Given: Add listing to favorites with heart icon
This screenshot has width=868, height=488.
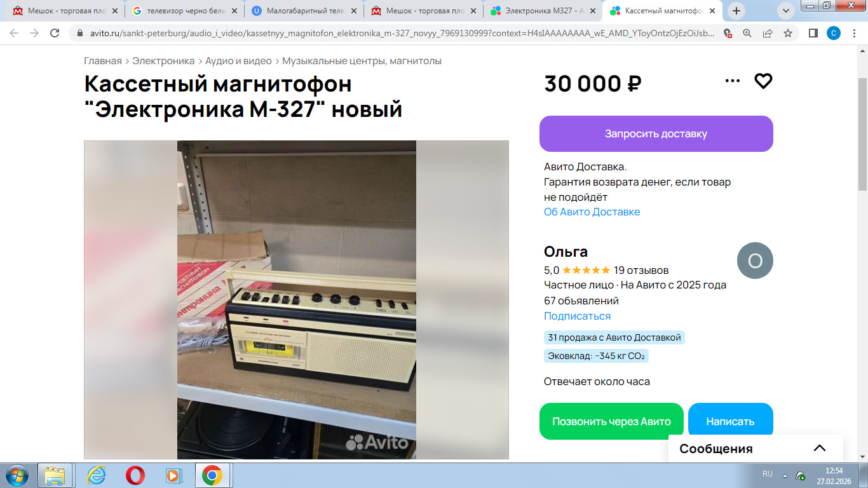Looking at the screenshot, I should click(763, 81).
